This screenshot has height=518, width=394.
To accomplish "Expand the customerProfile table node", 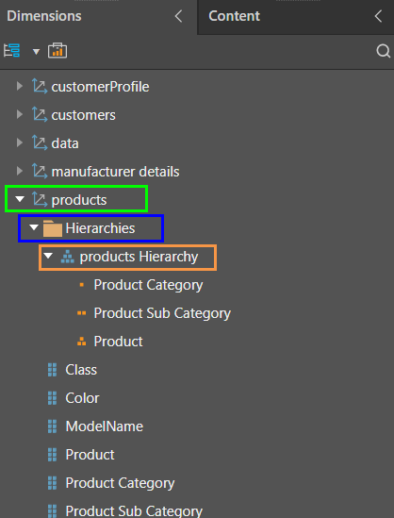I will (20, 87).
